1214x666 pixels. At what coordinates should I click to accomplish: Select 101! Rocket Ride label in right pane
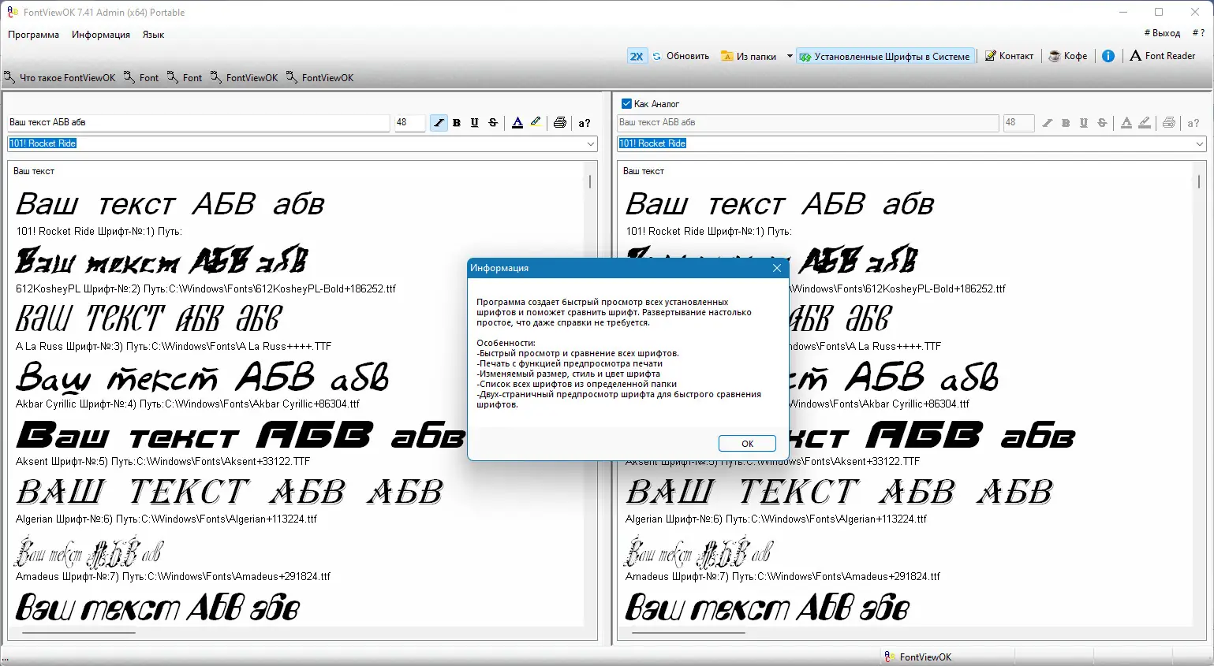[708, 232]
